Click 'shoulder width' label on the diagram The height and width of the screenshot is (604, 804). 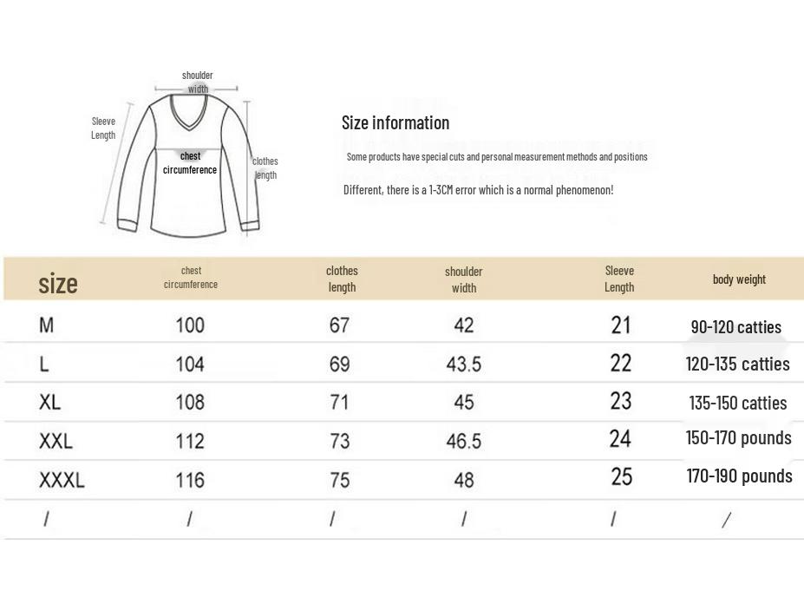tap(198, 82)
